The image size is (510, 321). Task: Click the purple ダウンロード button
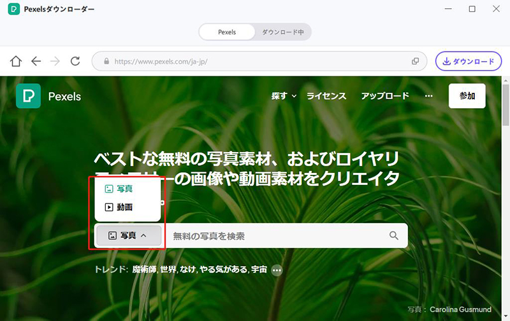point(469,61)
